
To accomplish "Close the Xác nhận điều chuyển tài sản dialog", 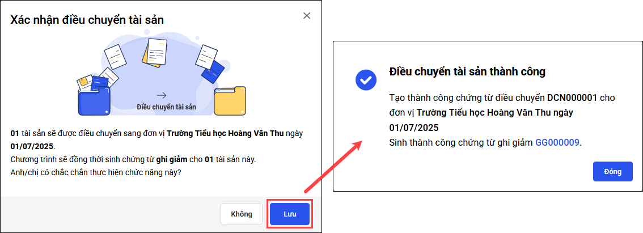I will pyautogui.click(x=306, y=16).
